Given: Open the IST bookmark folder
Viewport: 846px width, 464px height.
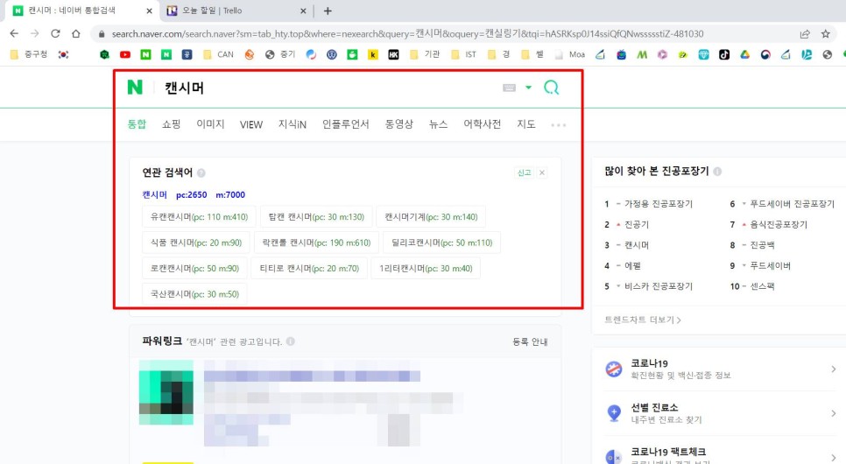Looking at the screenshot, I should coord(464,54).
